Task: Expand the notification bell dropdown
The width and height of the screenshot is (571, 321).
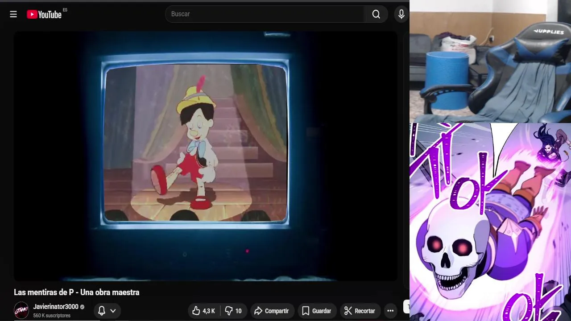Action: pyautogui.click(x=107, y=311)
